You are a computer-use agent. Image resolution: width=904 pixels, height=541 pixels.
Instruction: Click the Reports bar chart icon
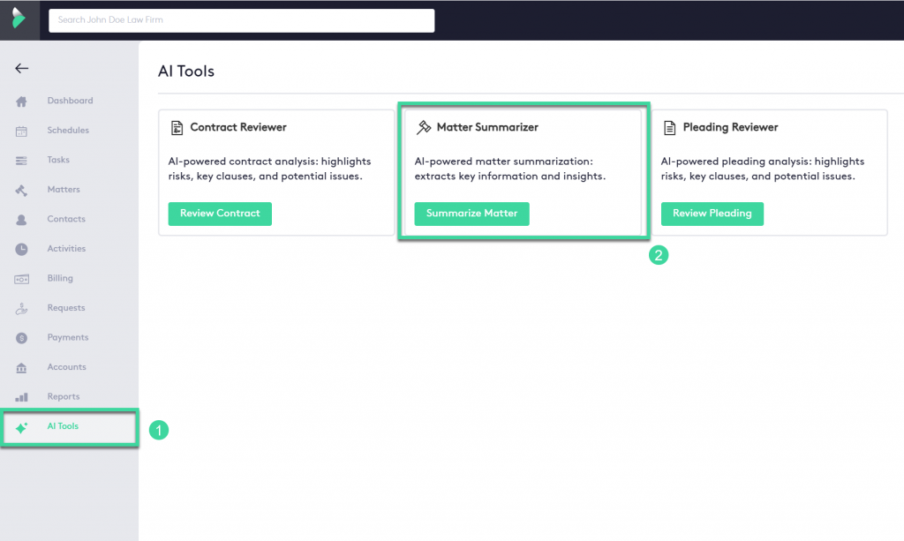click(22, 397)
